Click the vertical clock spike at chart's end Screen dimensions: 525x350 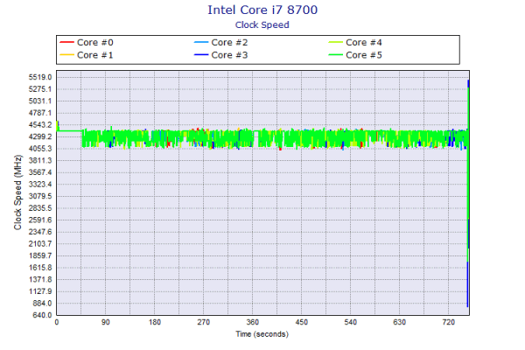pyautogui.click(x=468, y=193)
